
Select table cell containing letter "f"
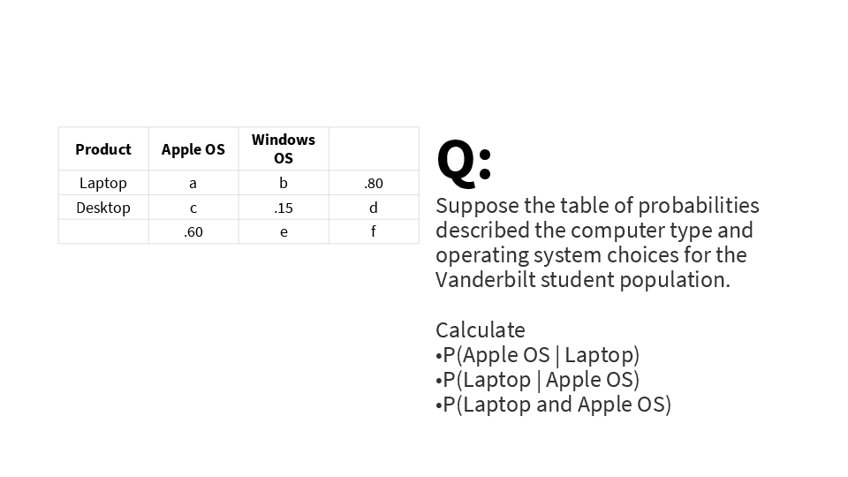coord(374,231)
